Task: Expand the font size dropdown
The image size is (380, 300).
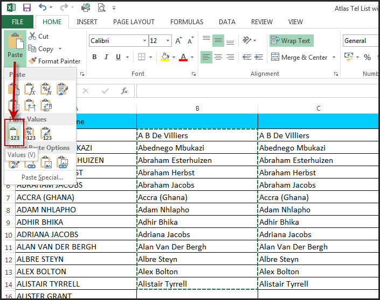Action: [169, 41]
